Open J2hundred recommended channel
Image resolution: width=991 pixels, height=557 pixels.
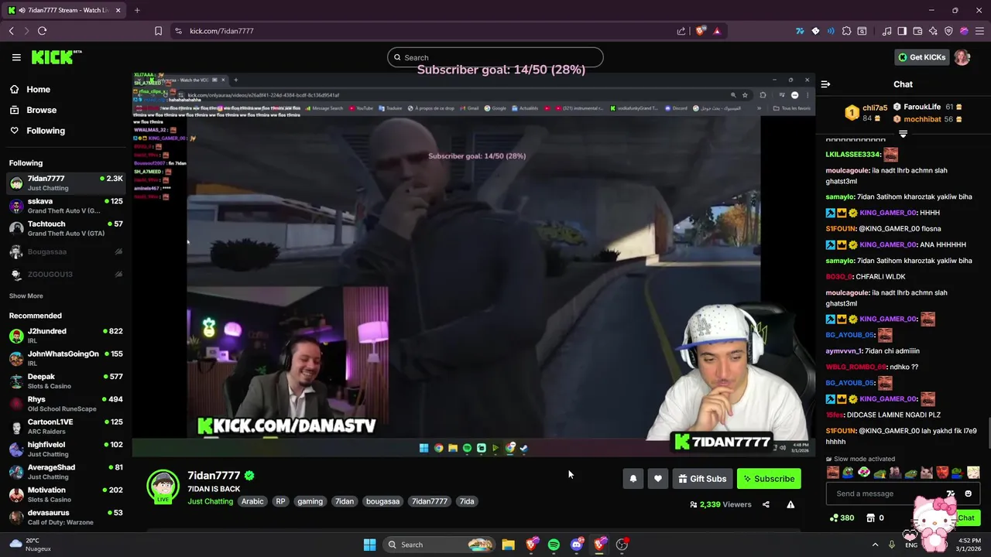coord(66,336)
